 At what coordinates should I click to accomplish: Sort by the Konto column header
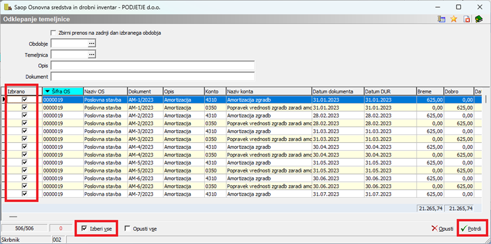point(215,92)
